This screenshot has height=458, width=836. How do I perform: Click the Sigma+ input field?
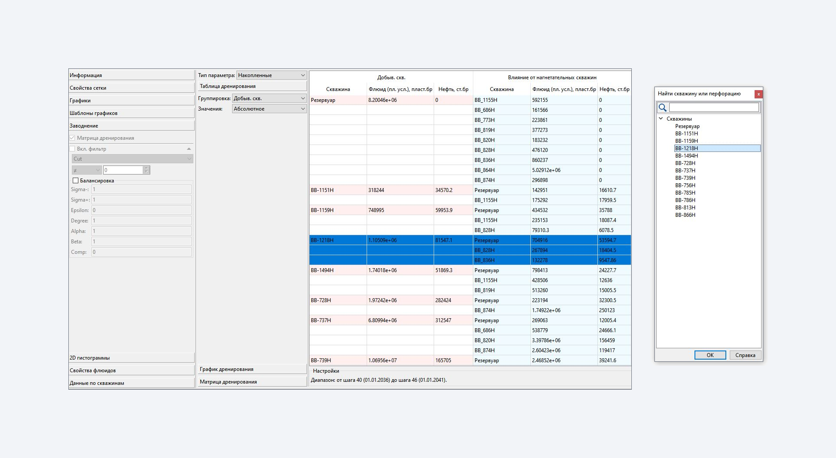[x=142, y=200]
